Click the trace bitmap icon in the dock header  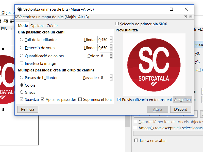(16, 17)
